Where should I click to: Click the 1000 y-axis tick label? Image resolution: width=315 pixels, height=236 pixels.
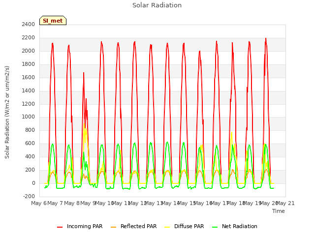coord(29,117)
